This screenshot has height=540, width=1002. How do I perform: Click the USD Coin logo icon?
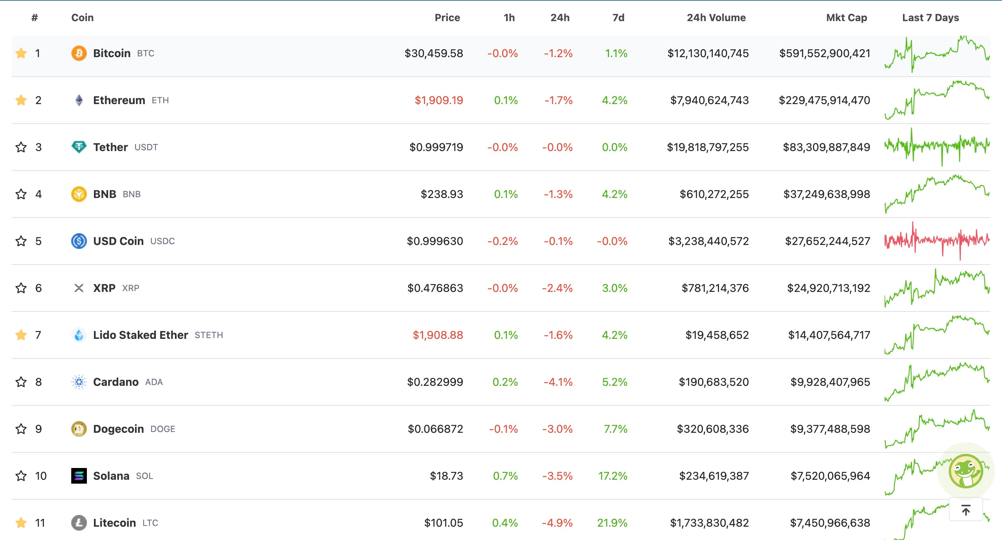(x=79, y=241)
